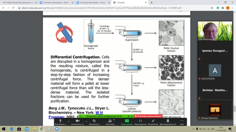Click scrollbar up arrow in PDF viewer
This screenshot has width=236, height=132.
(x=235, y=12)
